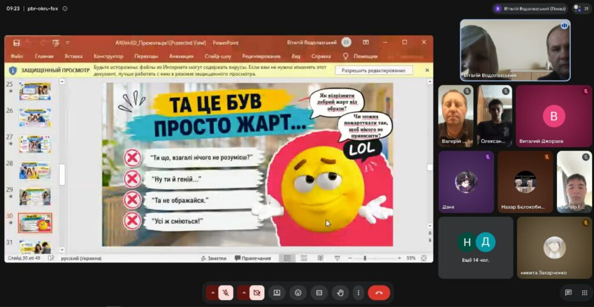Open the participants list icon

[x=581, y=9]
